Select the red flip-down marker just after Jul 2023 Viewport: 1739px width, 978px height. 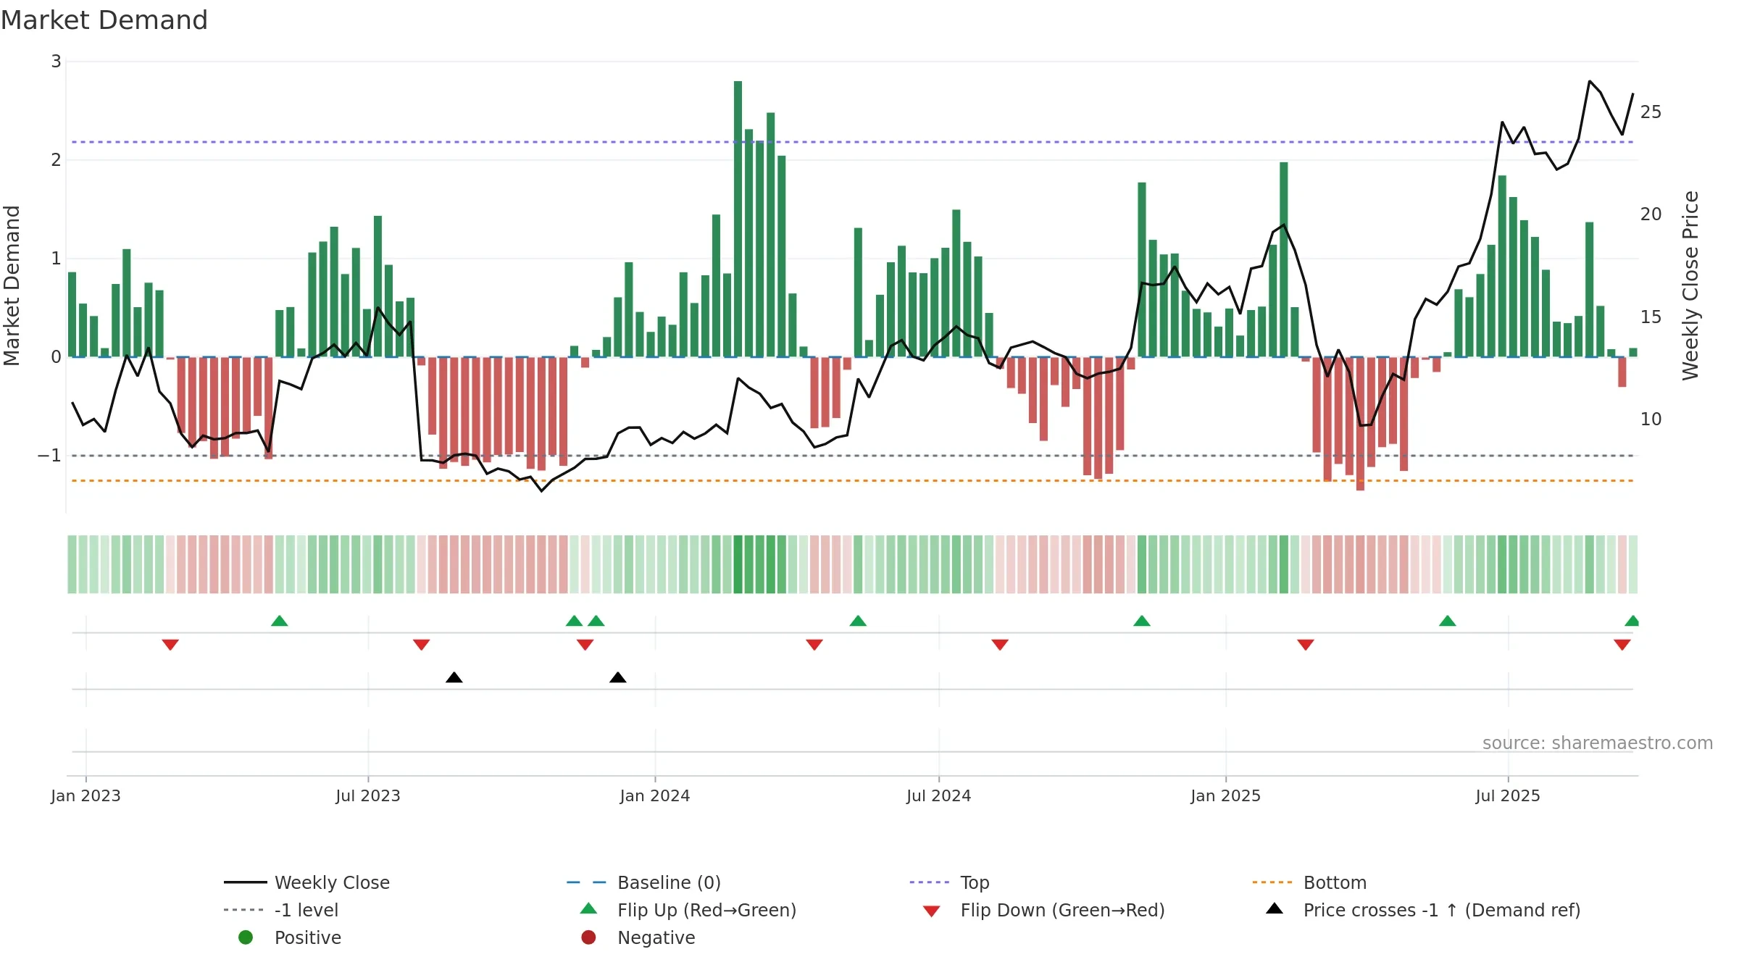(x=422, y=645)
